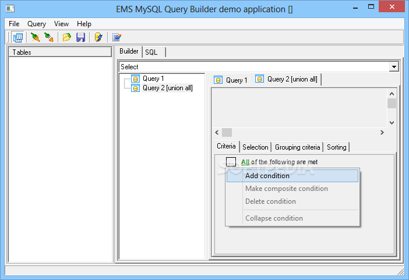This screenshot has height=280, width=409.
Task: Execute query with the lightning database icon
Action: (98, 37)
